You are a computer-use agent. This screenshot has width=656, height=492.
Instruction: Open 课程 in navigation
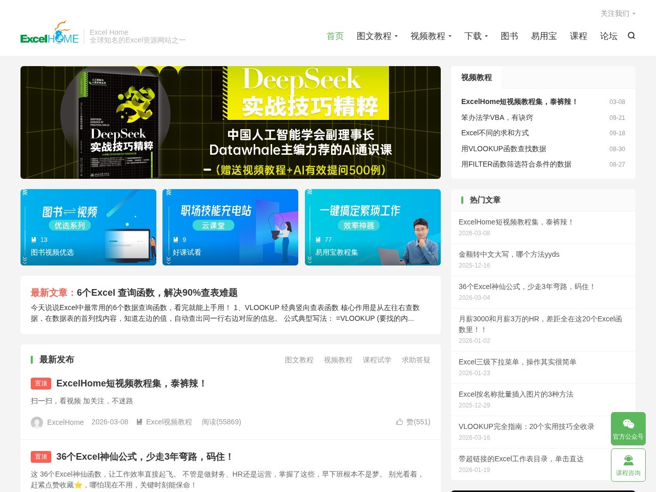[579, 36]
